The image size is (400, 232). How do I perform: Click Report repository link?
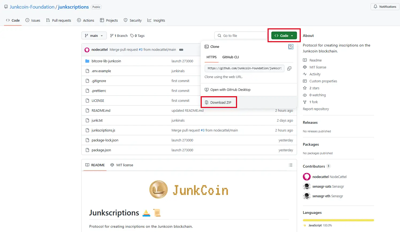click(x=316, y=109)
